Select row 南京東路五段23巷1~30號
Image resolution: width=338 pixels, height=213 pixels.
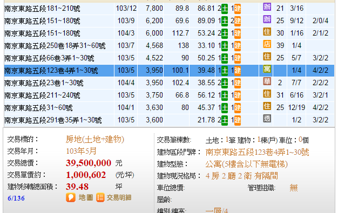click(x=169, y=83)
